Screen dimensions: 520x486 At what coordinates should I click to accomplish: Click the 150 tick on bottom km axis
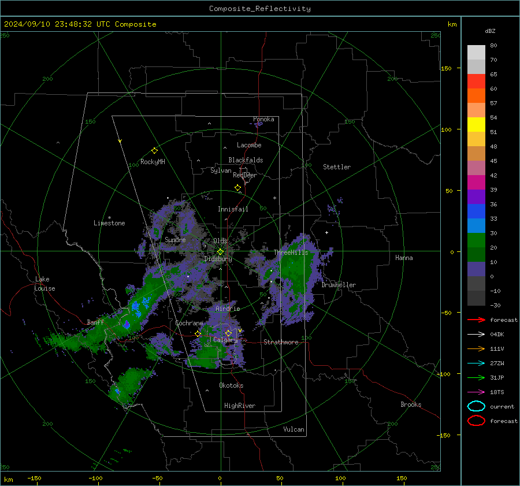pos(402,478)
